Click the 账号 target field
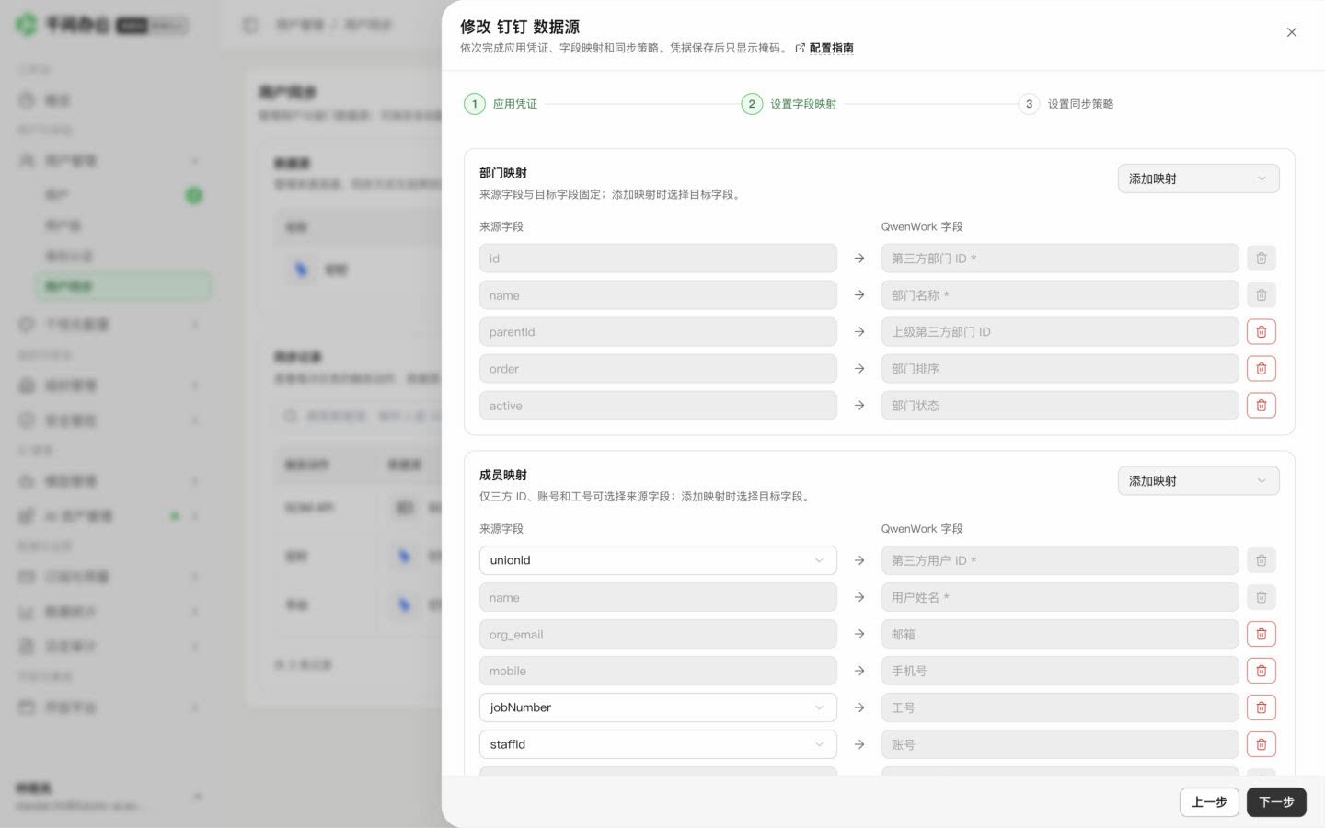1325x828 pixels. coord(1060,744)
